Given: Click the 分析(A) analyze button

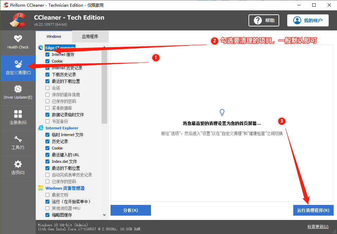Looking at the screenshot, I should click(131, 210).
